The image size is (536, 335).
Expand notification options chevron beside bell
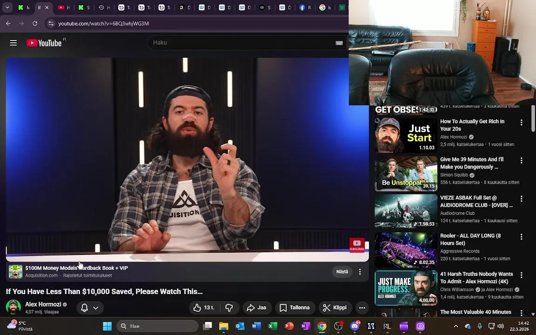(x=96, y=308)
